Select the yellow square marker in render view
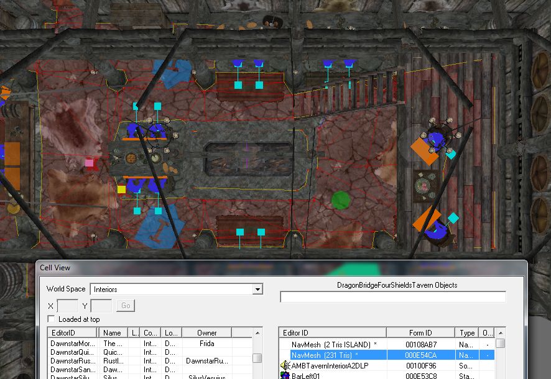Image resolution: width=551 pixels, height=379 pixels. 121,189
